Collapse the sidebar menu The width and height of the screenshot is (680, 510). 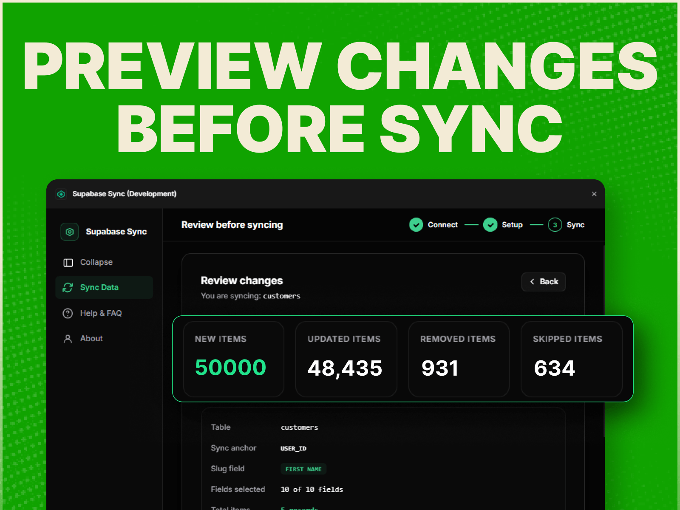point(104,262)
